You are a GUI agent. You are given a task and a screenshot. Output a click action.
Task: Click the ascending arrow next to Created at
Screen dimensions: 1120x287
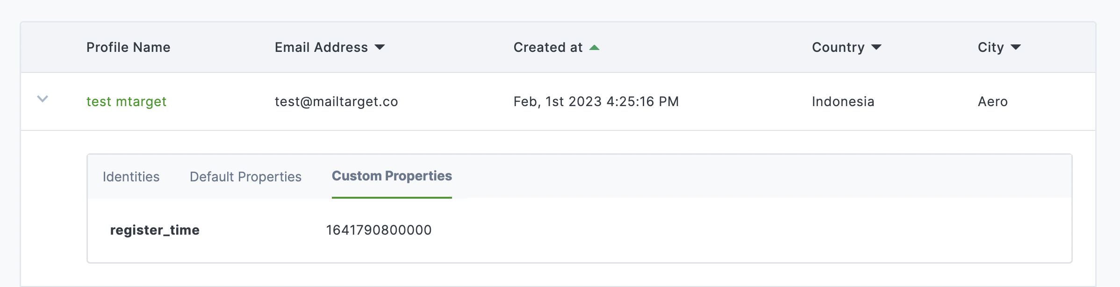pos(594,47)
